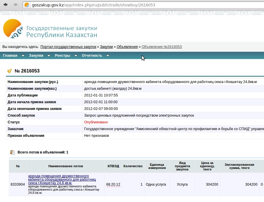Expand the dropdown arrow next to Реестры
Viewport: 264px width, 202px height.
click(x=76, y=56)
